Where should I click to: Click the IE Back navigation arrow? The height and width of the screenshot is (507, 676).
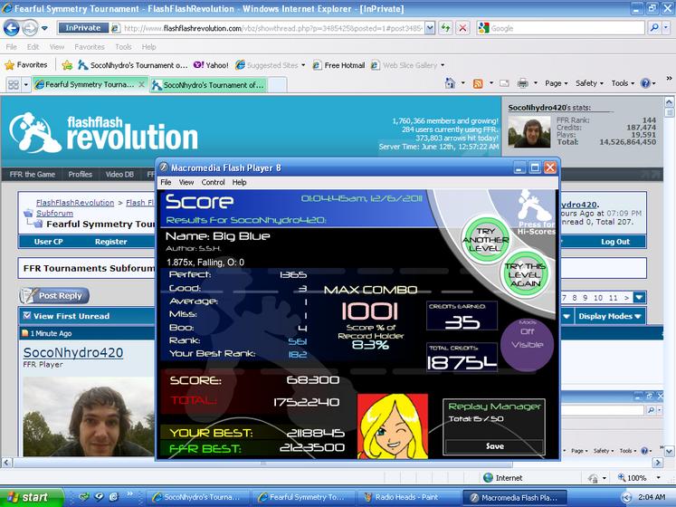(x=11, y=28)
